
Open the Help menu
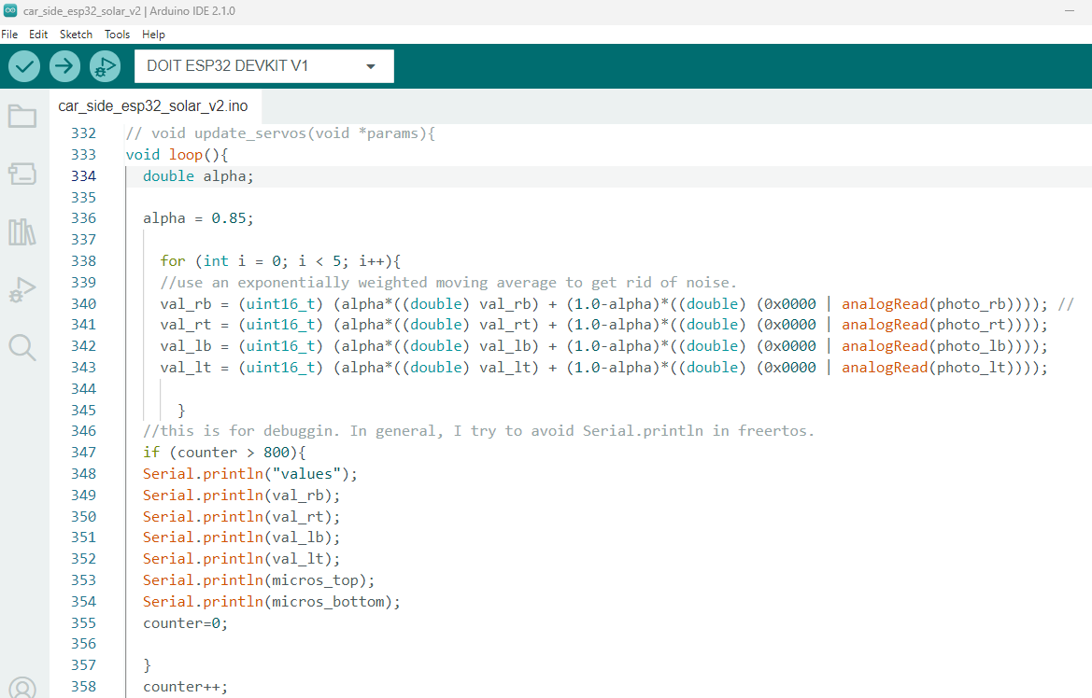(x=153, y=34)
